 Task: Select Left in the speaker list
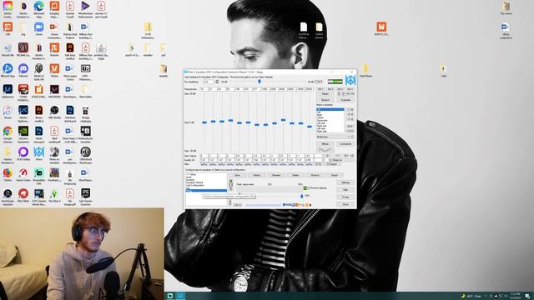pyautogui.click(x=319, y=112)
